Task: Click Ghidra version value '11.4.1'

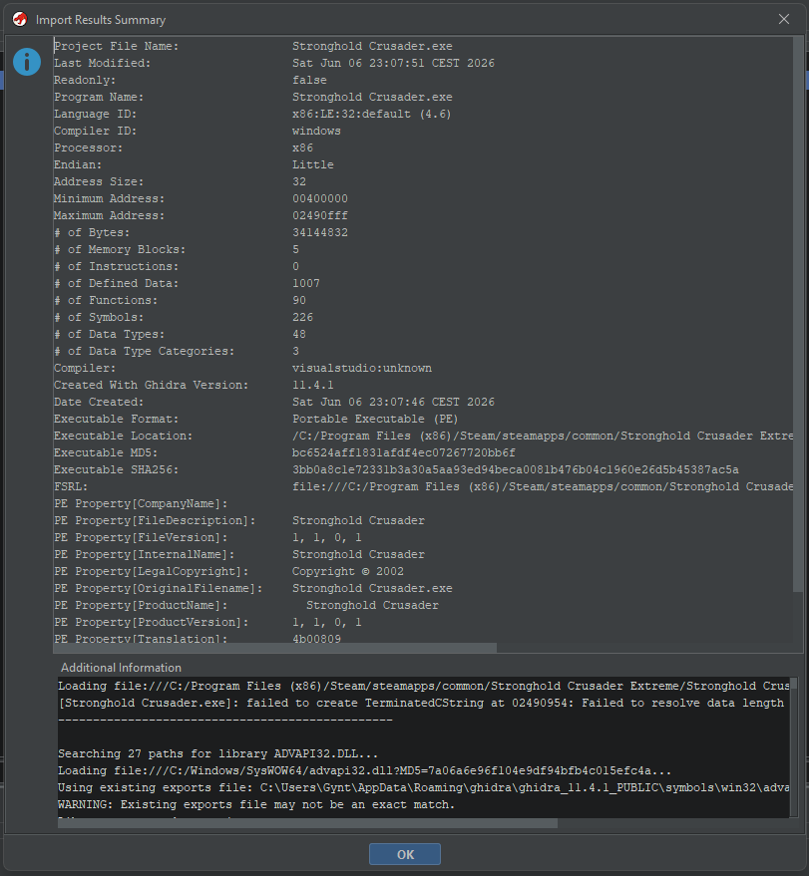Action: (x=312, y=385)
